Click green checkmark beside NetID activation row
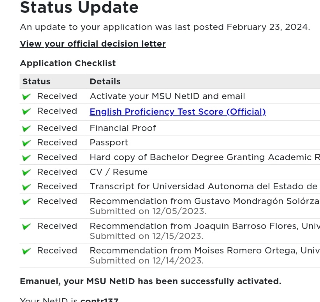 [26, 97]
